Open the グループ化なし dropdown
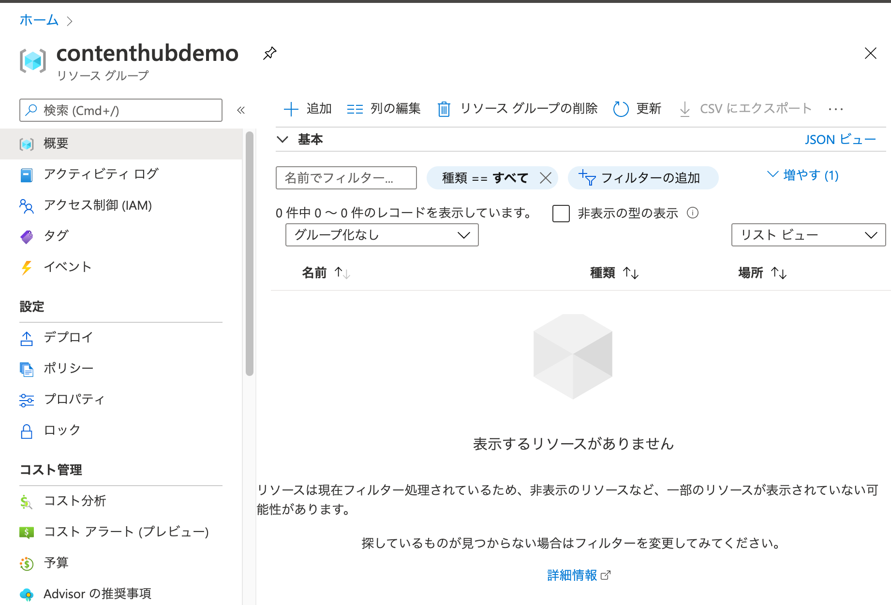This screenshot has height=605, width=891. click(382, 235)
